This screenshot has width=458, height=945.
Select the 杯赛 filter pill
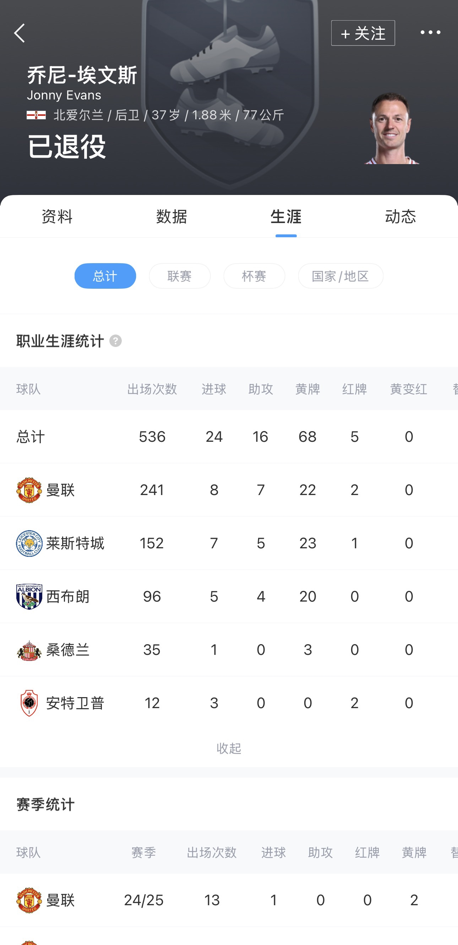click(x=254, y=276)
